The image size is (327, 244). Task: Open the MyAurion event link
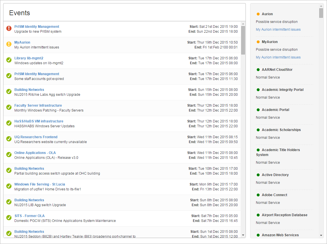coord(22,42)
